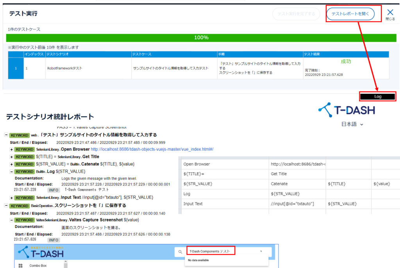Expand the Catenate keyword plus icon
This screenshot has width=400, height=268.
click(12, 164)
